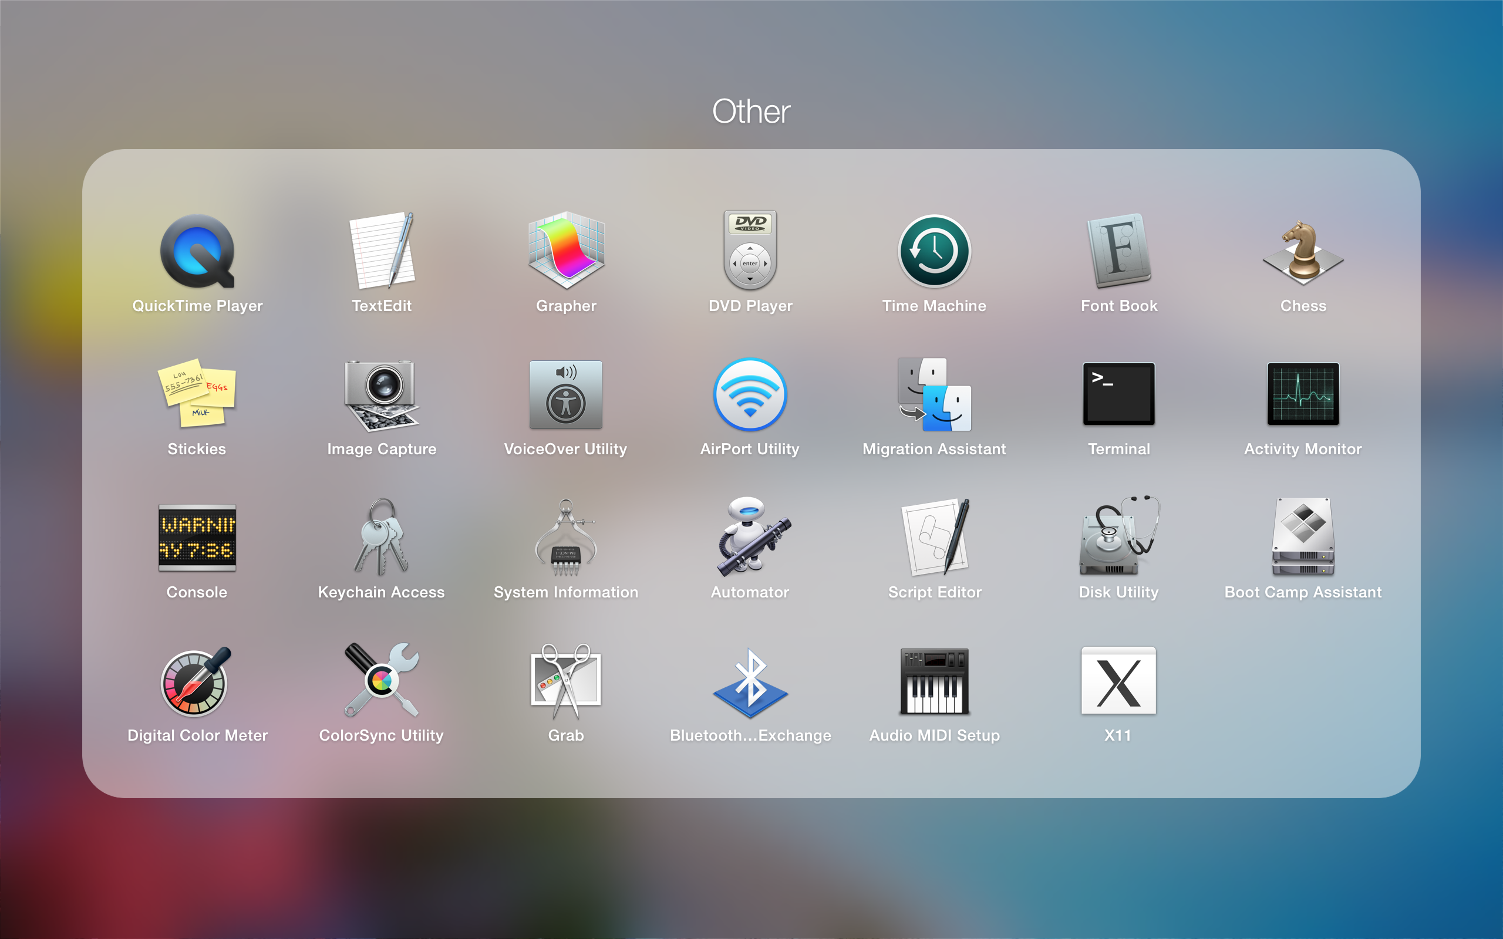Click the 'Other' folder title
The width and height of the screenshot is (1503, 939).
751,112
